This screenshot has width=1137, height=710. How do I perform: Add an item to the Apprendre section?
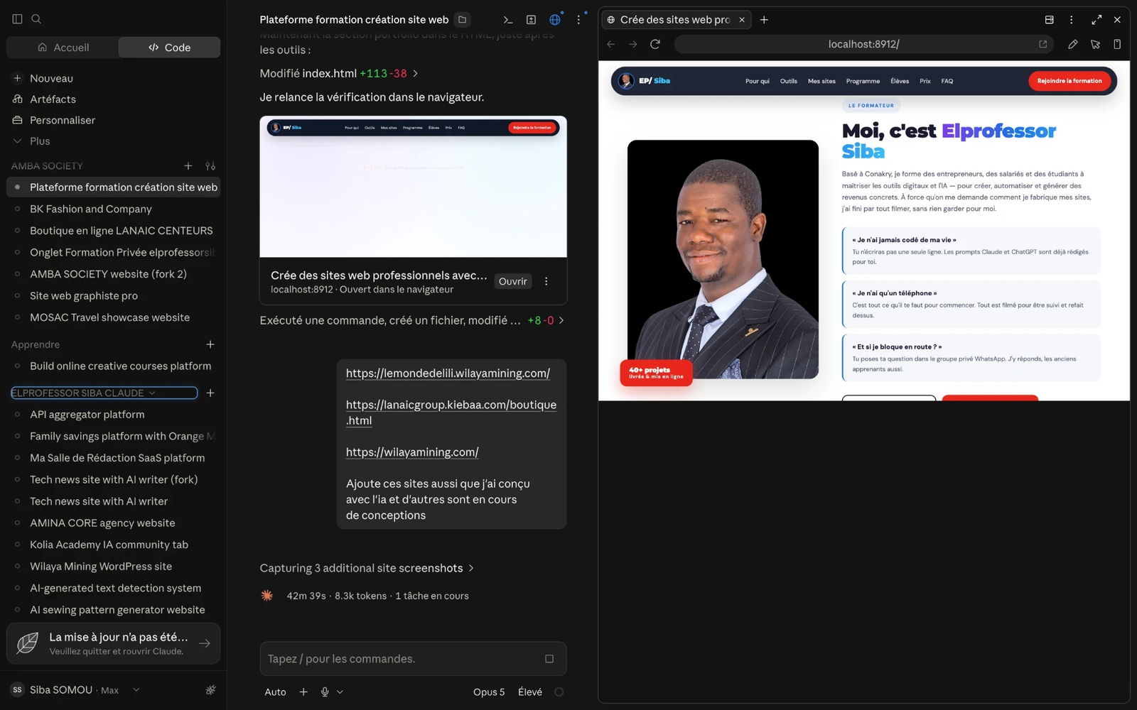coord(210,344)
